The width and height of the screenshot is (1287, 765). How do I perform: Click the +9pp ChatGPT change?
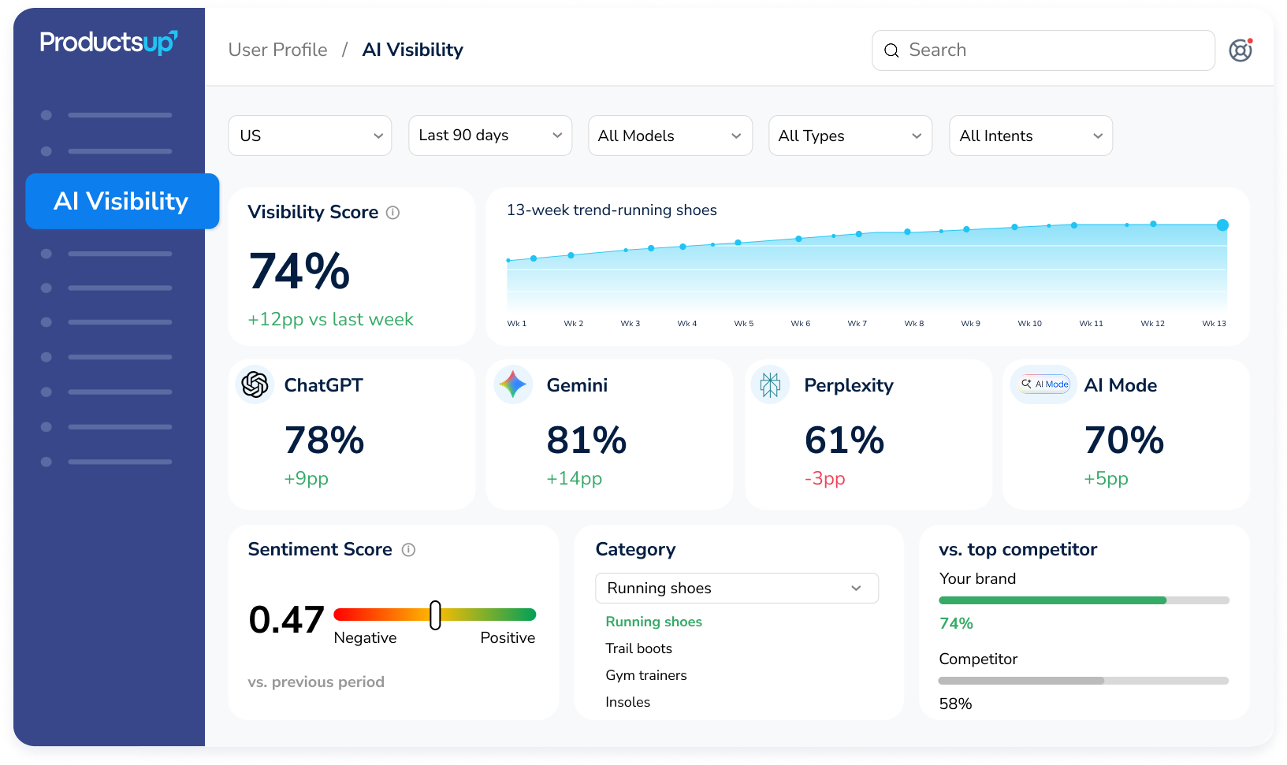coord(306,479)
